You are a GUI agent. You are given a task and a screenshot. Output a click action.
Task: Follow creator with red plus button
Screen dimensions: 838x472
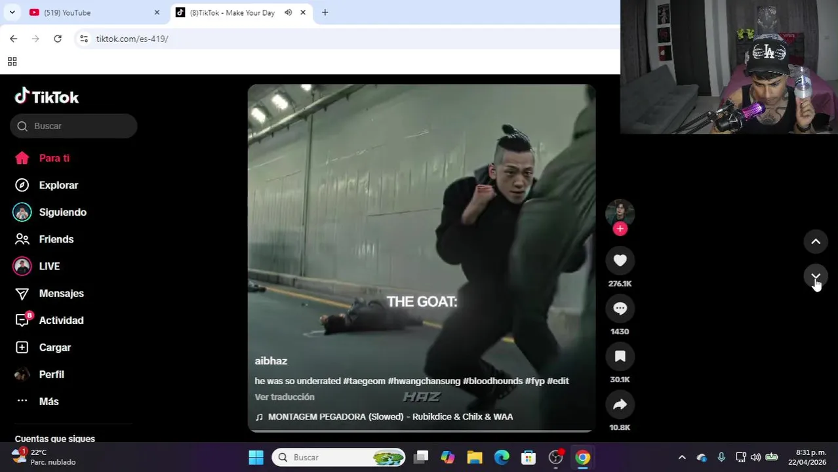[x=620, y=229]
